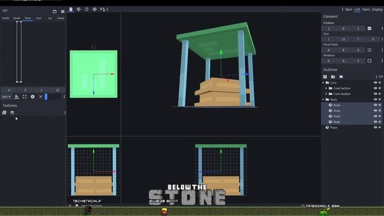Click the UV paint bucket fill icon
Viewport: 384px width, 216px height.
pyautogui.click(x=16, y=97)
